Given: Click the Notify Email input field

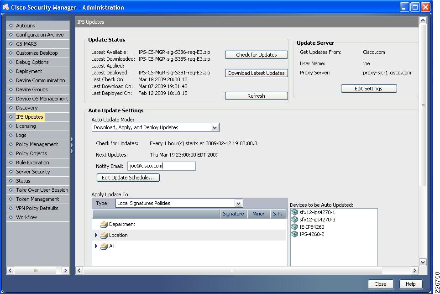Looking at the screenshot, I should 162,166.
